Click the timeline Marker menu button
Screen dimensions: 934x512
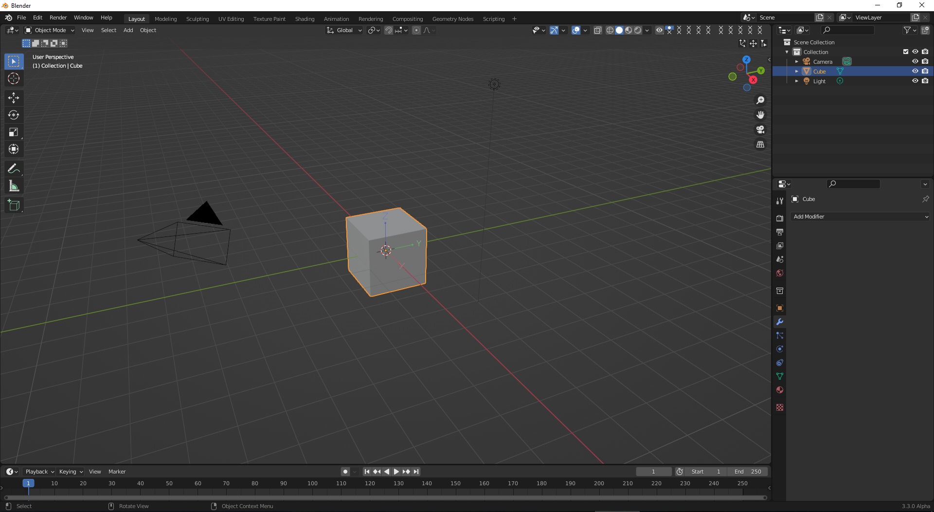(117, 472)
